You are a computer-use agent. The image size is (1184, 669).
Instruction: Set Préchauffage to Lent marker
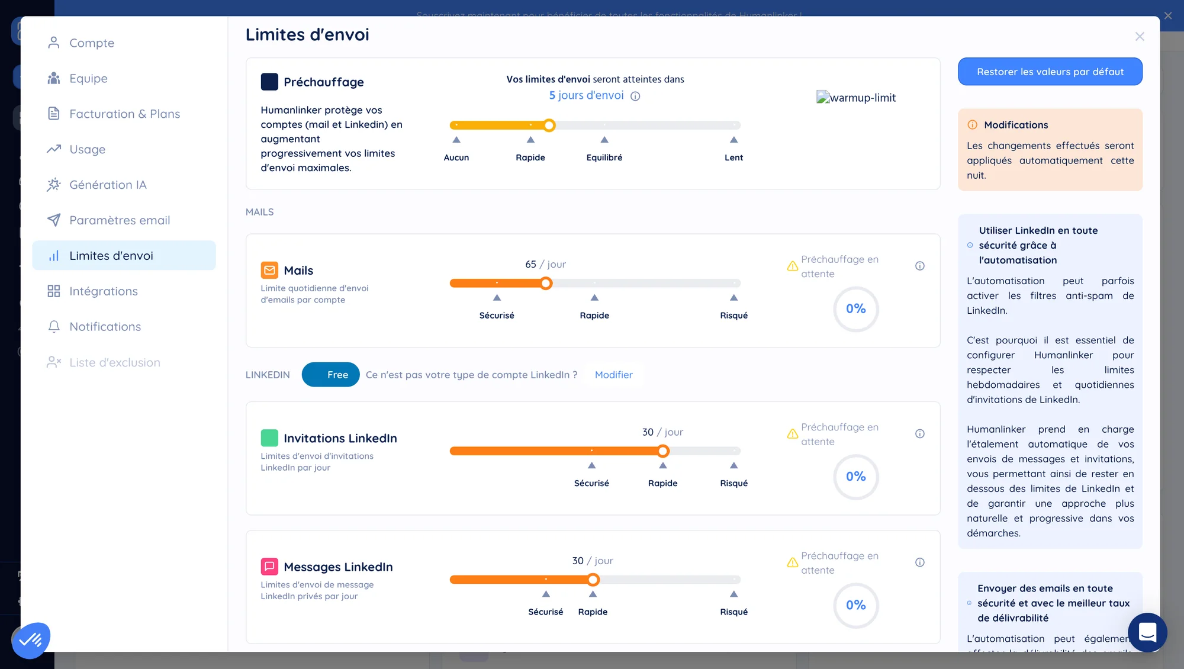pos(734,140)
